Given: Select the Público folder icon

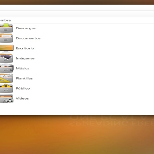Looking at the screenshot, I should [7, 88].
